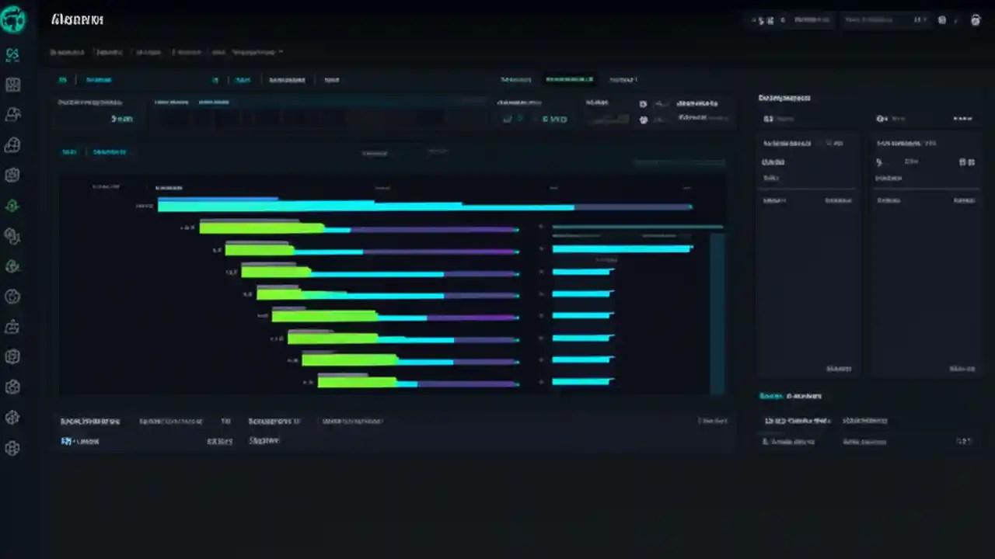Screen dimensions: 995x559
Task: Open the teal circular app logo
Action: pos(13,19)
